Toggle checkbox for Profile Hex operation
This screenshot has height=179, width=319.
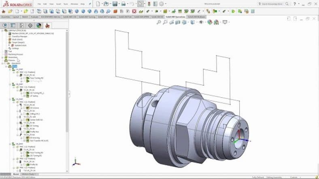tap(24, 132)
